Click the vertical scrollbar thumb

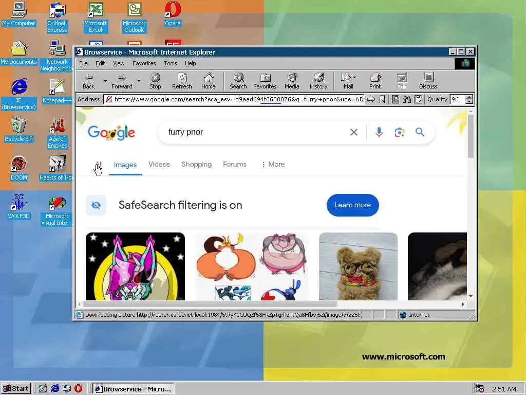[471, 136]
